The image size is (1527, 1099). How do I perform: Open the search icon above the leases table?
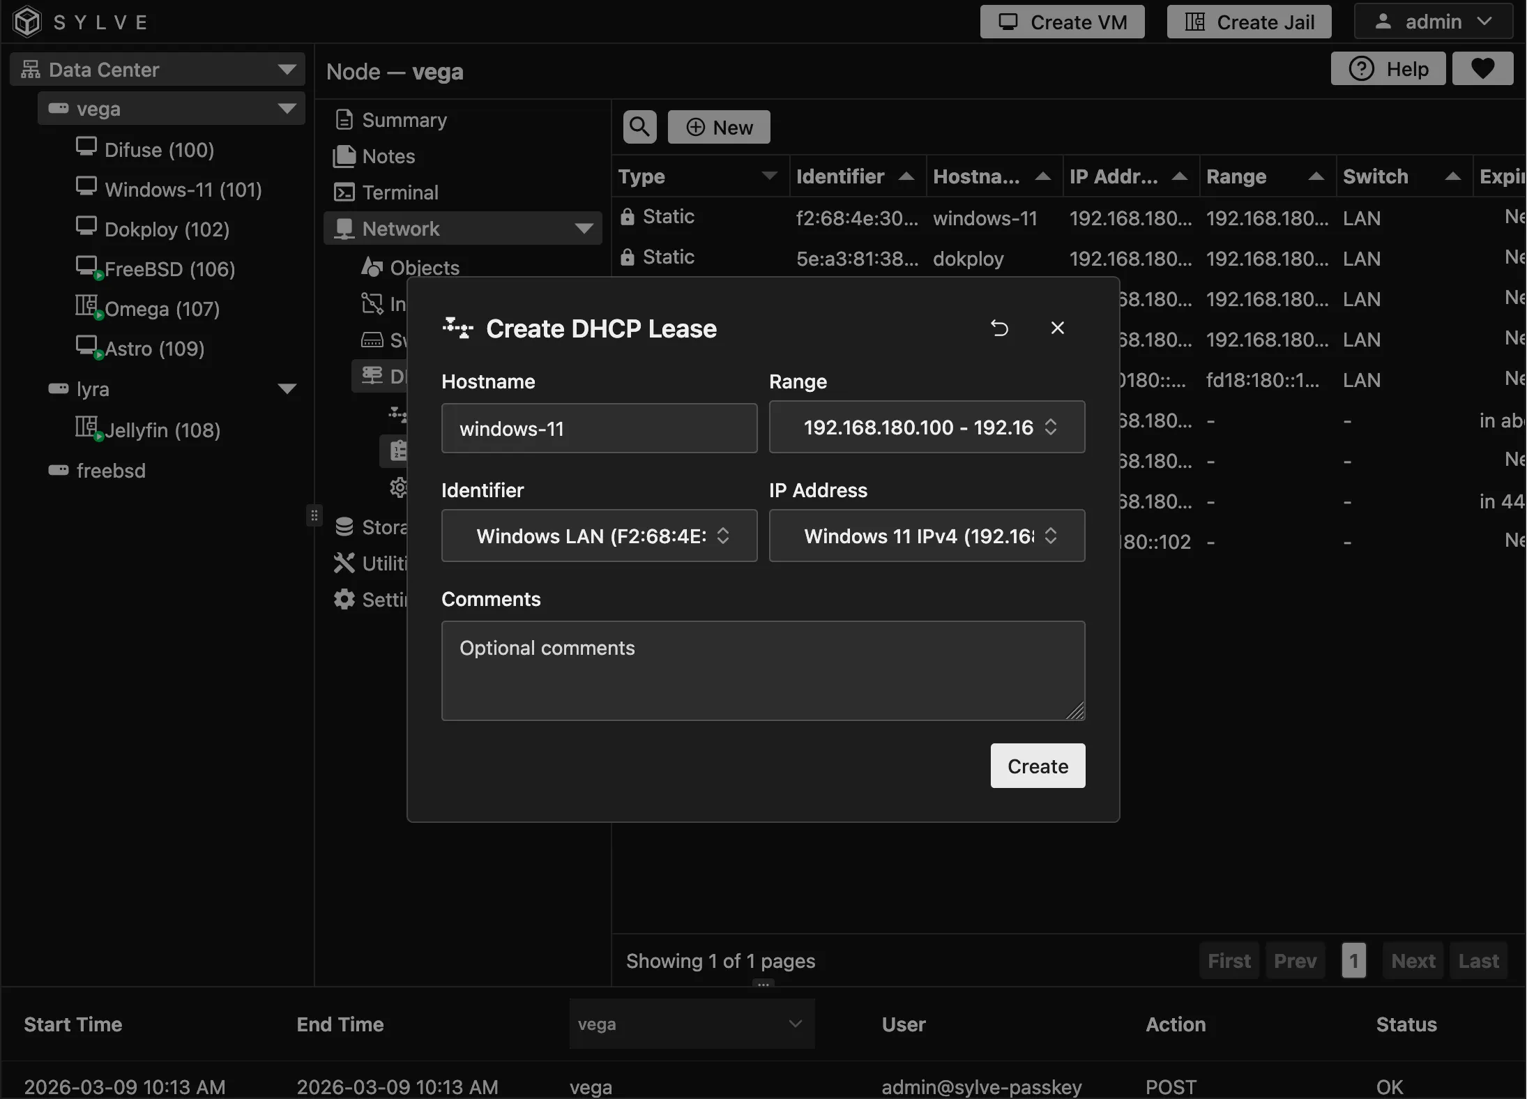[x=638, y=127]
